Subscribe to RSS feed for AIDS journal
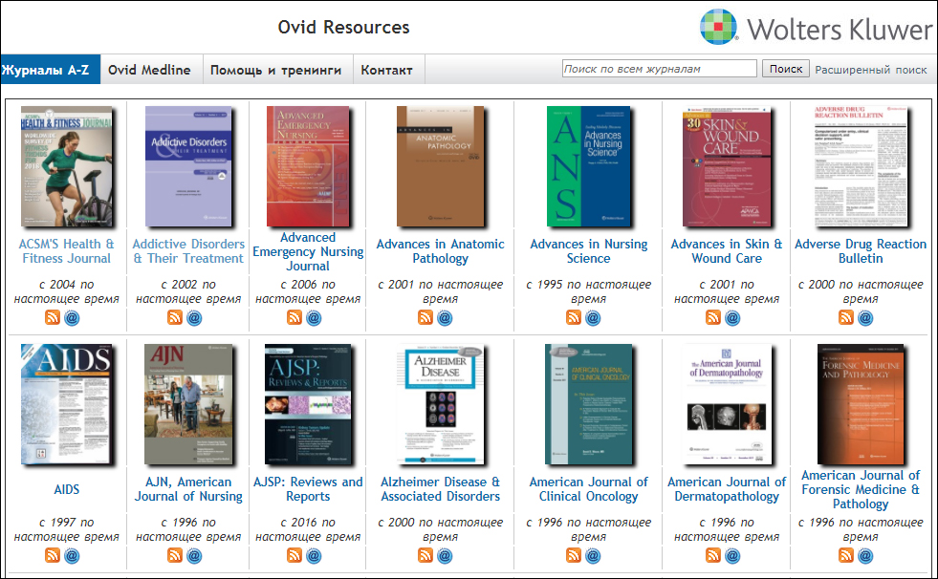 tap(52, 555)
